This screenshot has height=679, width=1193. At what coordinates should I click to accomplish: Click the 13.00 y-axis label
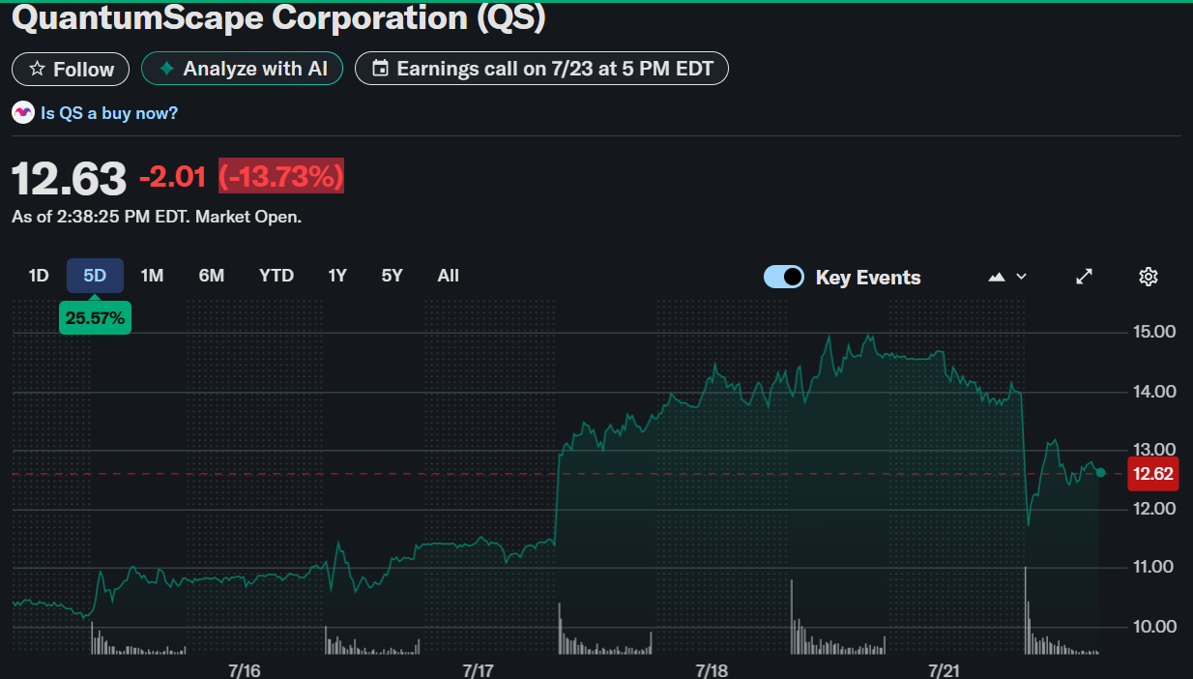pyautogui.click(x=1154, y=449)
